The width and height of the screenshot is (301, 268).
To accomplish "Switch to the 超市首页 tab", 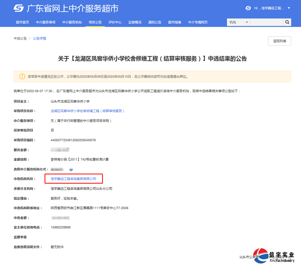I will [23, 22].
